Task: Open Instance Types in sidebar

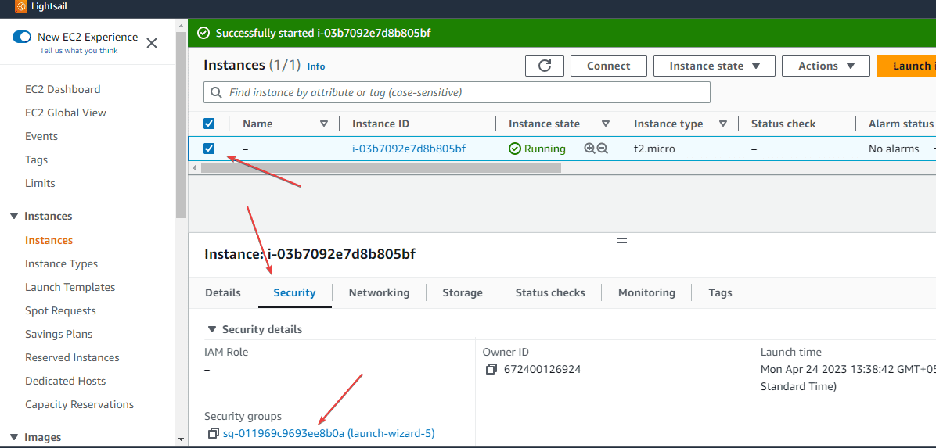Action: coord(62,263)
